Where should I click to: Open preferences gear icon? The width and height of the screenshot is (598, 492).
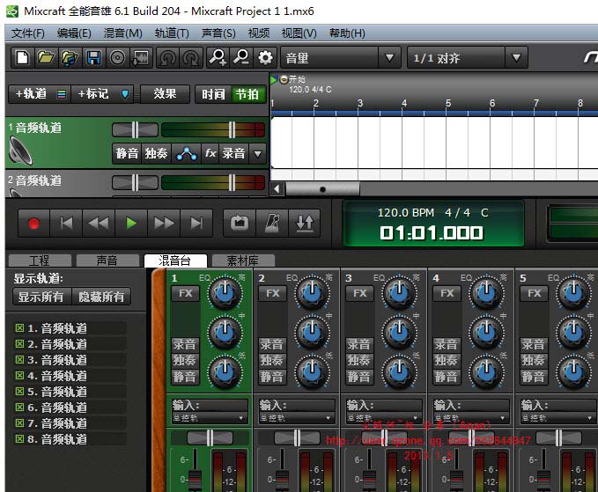tap(265, 58)
